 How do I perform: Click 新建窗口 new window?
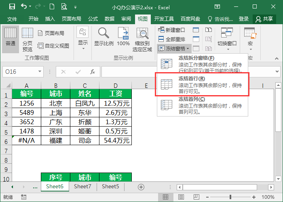171,30
